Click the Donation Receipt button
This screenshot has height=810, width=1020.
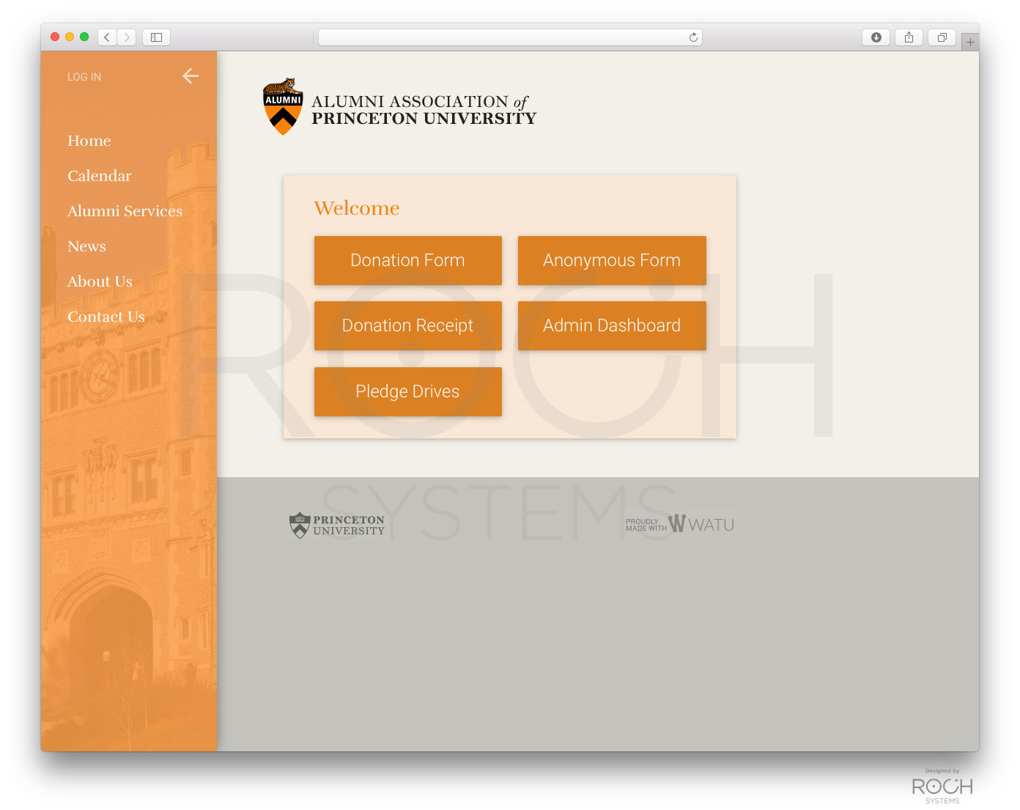tap(408, 325)
